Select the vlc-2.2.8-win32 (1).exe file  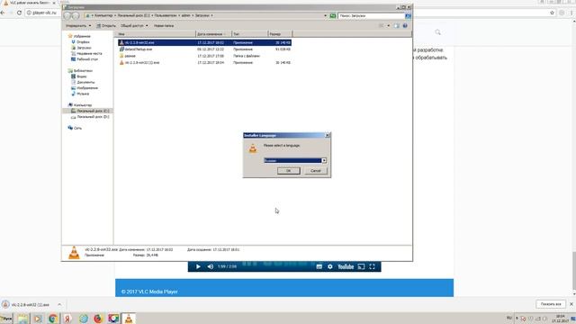coord(204,63)
